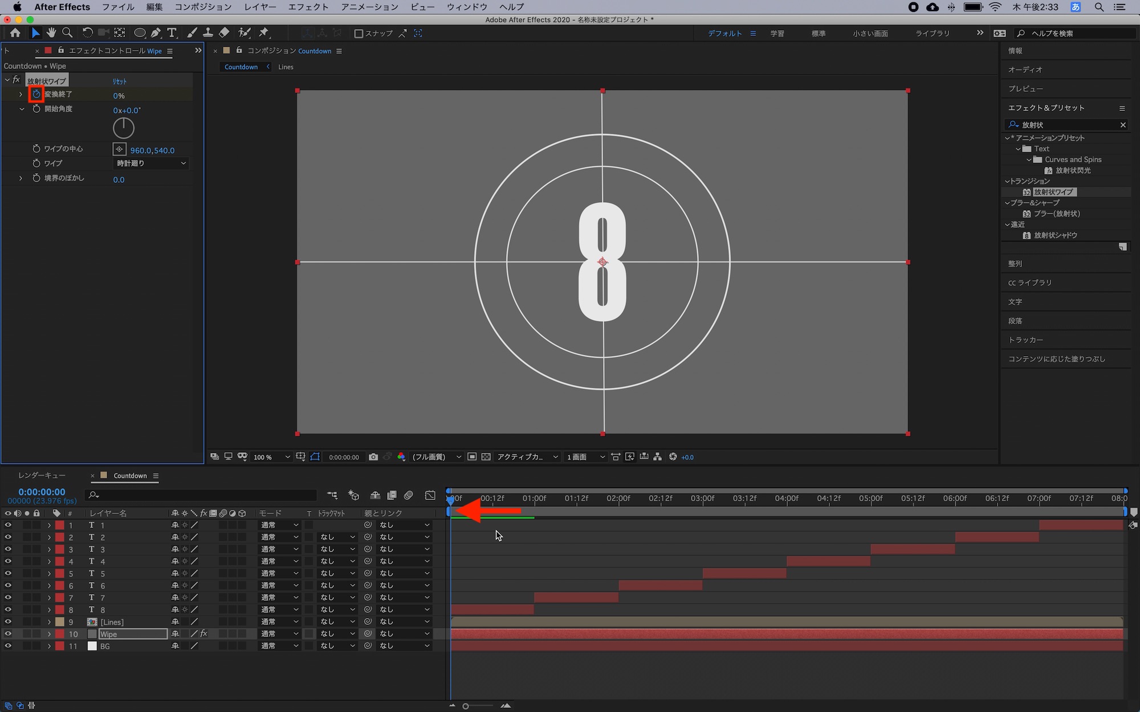Open the ワイプ direction dropdown (時計回り)
This screenshot has height=712, width=1140.
tap(151, 163)
